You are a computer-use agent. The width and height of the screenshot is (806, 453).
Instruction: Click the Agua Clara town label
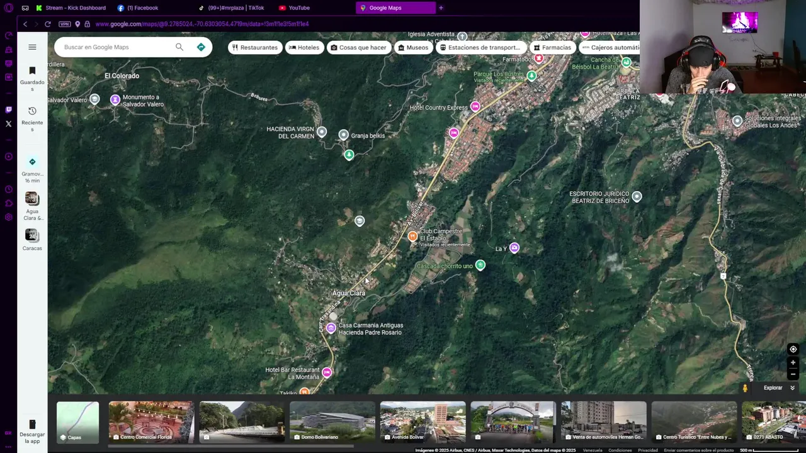348,293
